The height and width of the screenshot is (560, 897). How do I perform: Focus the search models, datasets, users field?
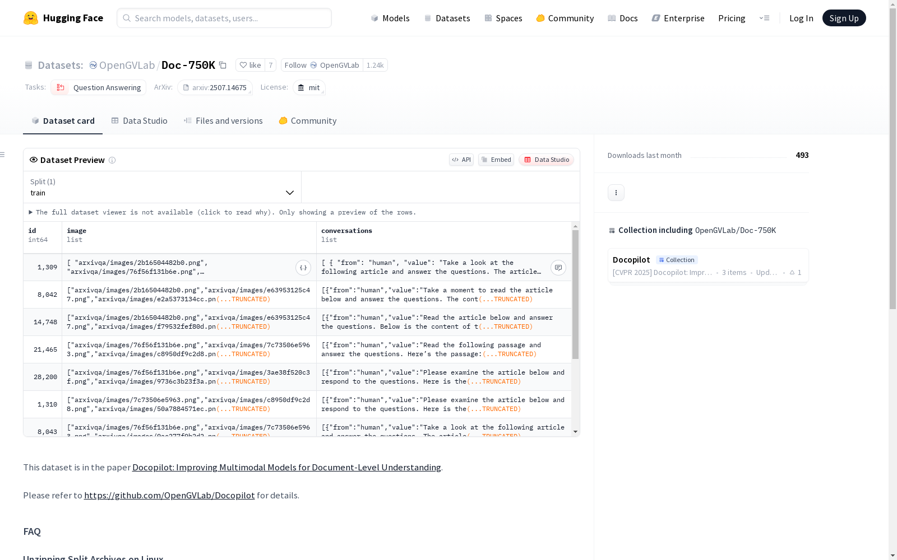tap(224, 18)
